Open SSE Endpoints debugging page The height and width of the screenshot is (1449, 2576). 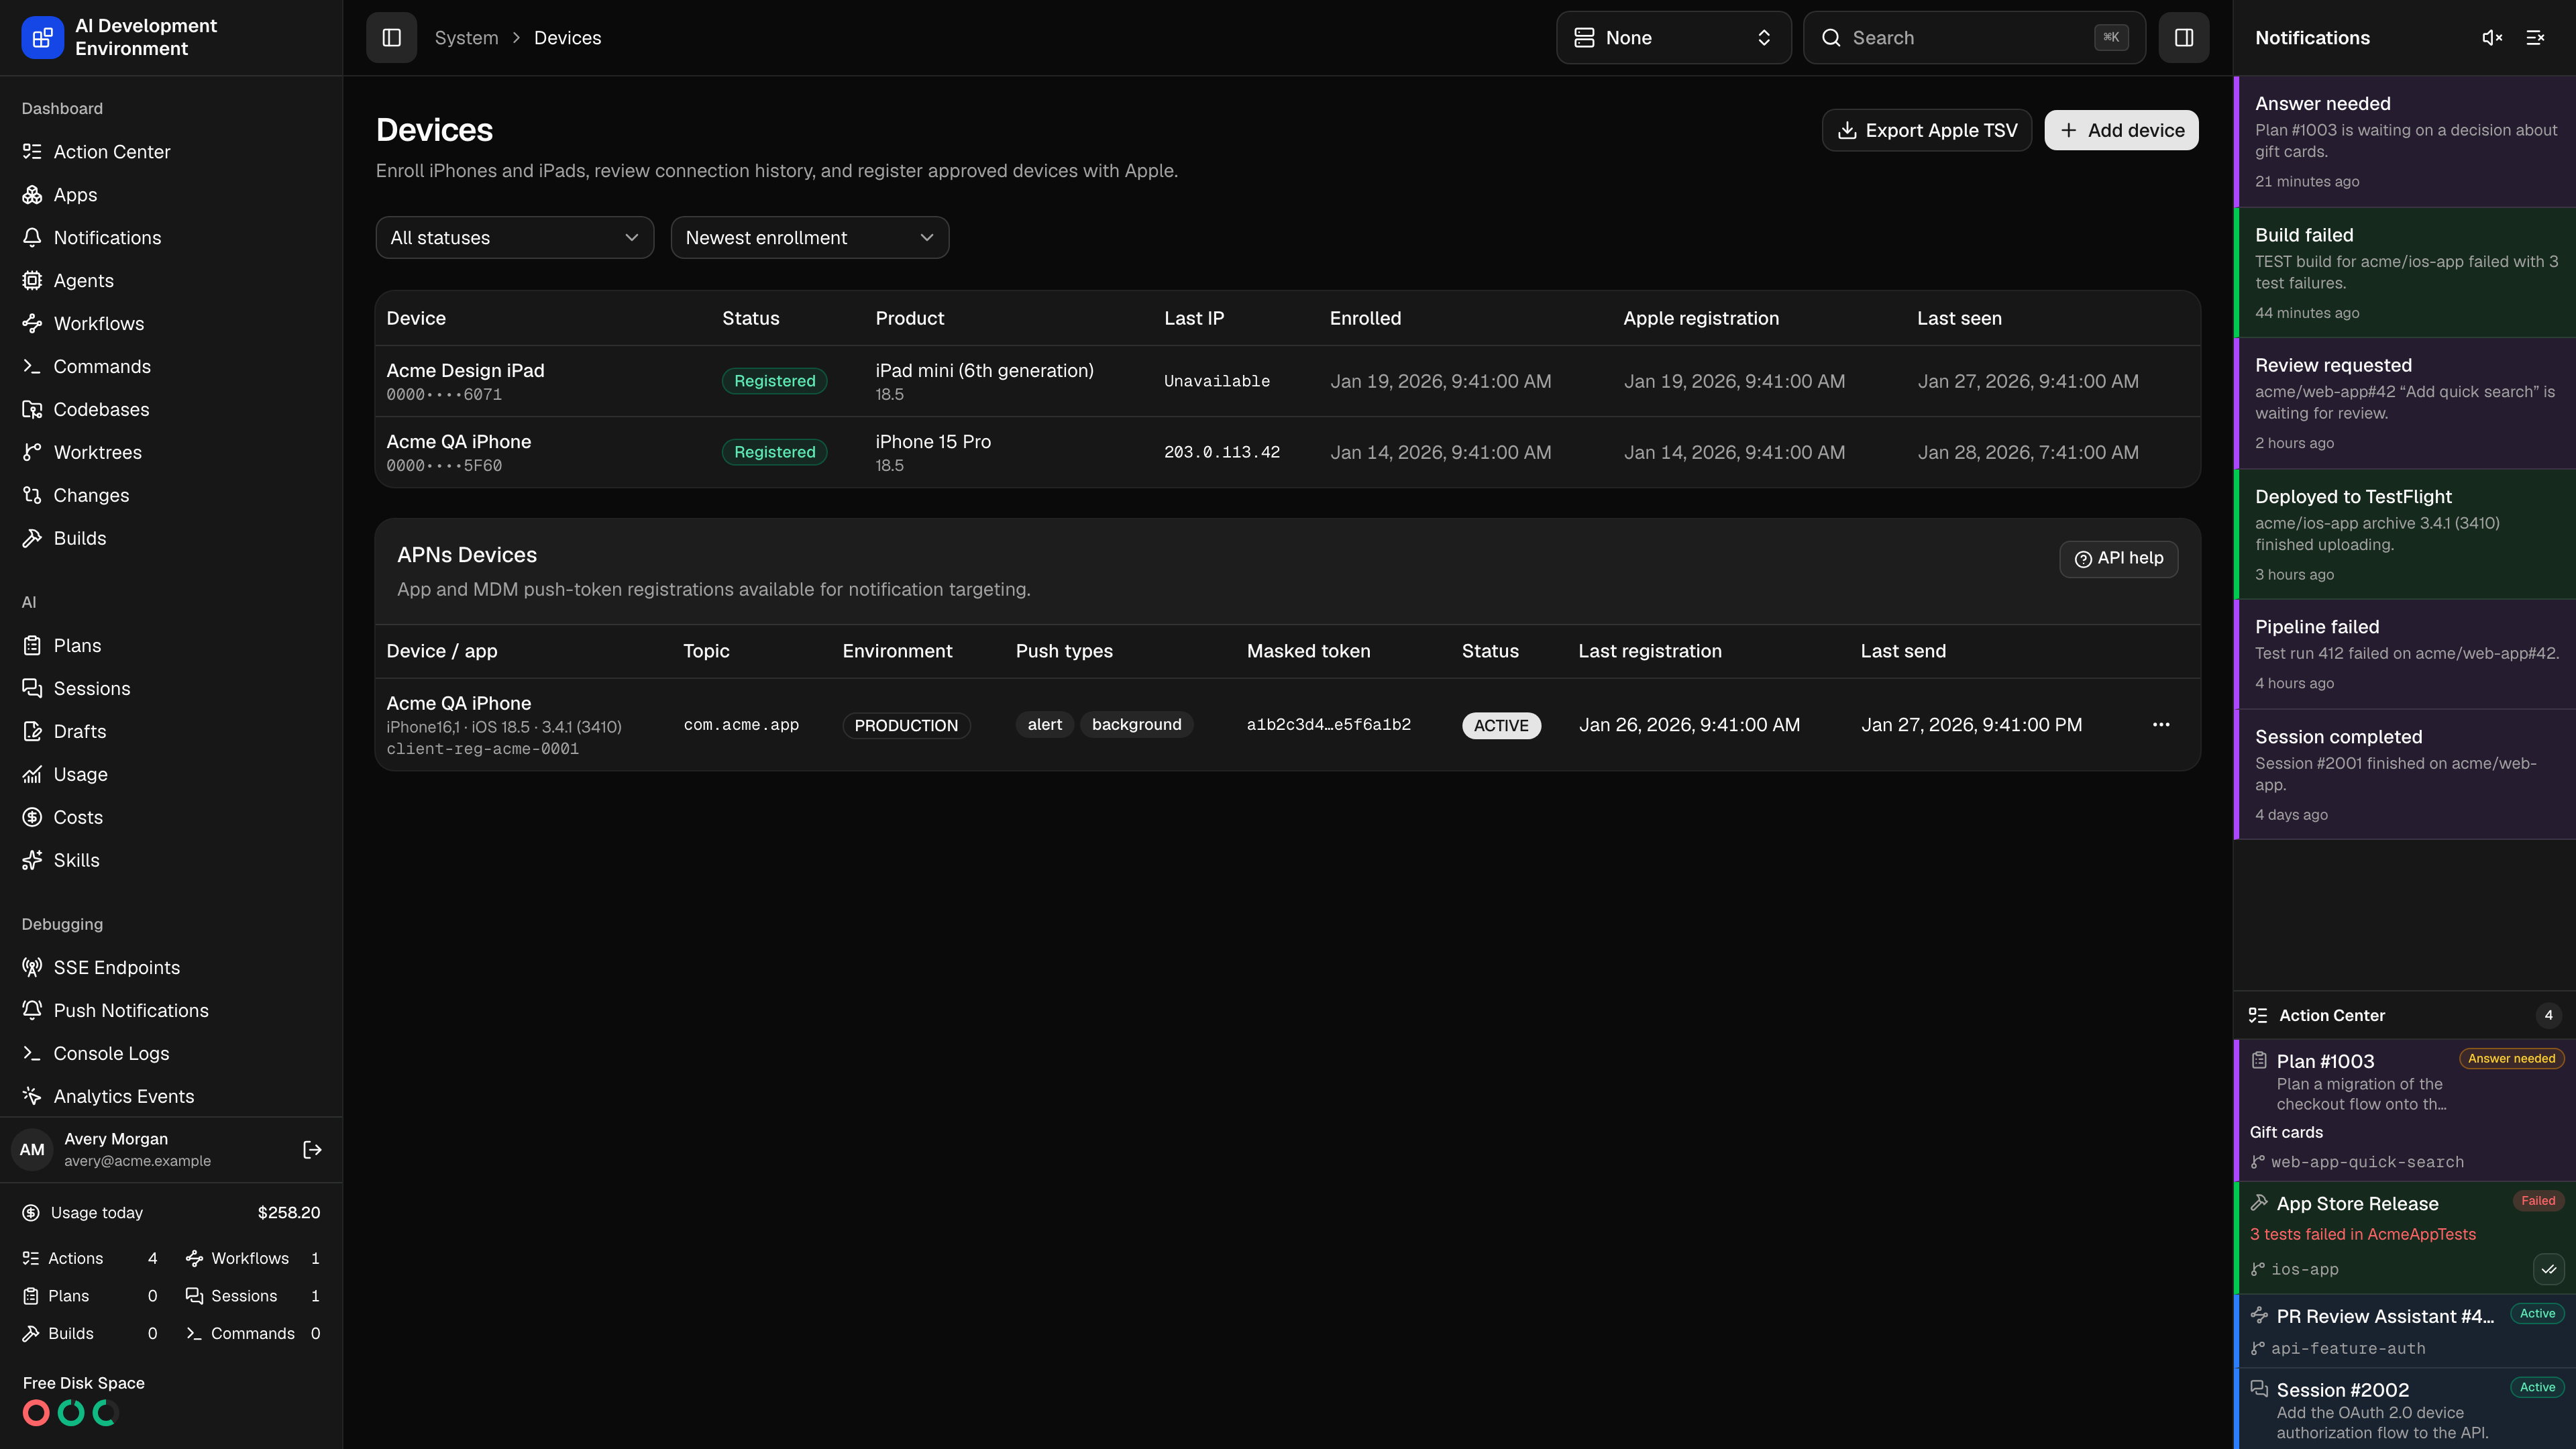point(172,967)
